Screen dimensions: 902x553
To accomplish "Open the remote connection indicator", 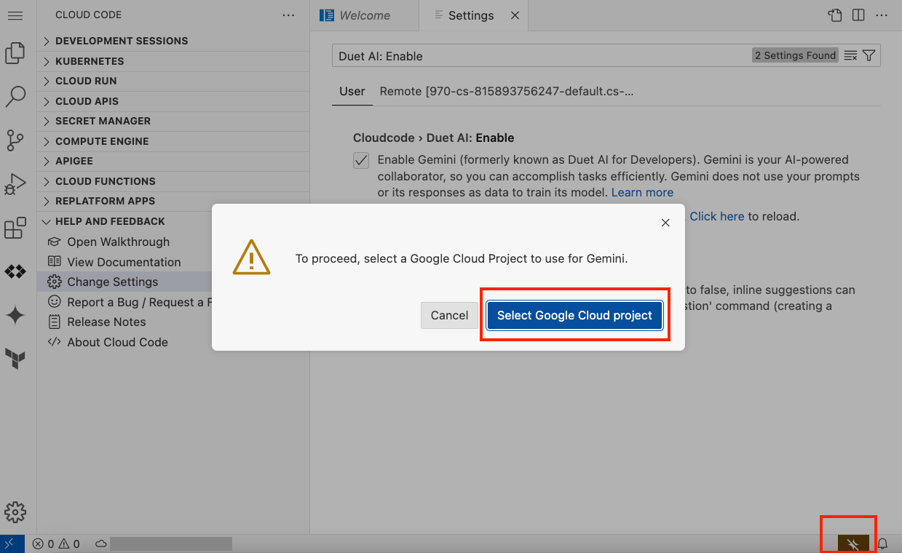I will point(11,543).
